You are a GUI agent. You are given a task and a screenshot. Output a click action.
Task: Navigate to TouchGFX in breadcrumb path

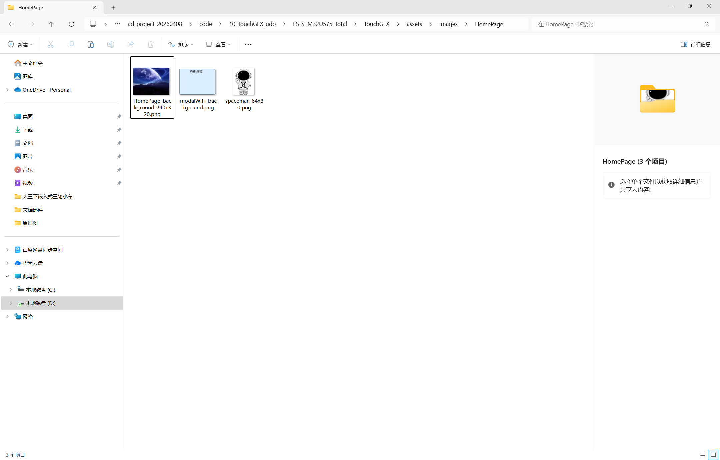point(377,24)
